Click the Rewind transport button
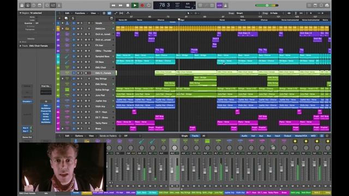Viewport: 349px width, 196px height. 113,5
